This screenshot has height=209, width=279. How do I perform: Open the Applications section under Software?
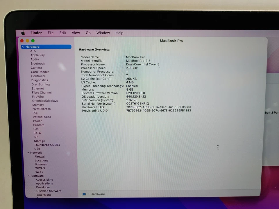pos(44,183)
